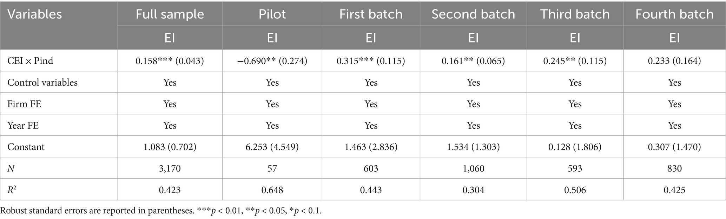Click the Second batch header cell

pyautogui.click(x=473, y=14)
